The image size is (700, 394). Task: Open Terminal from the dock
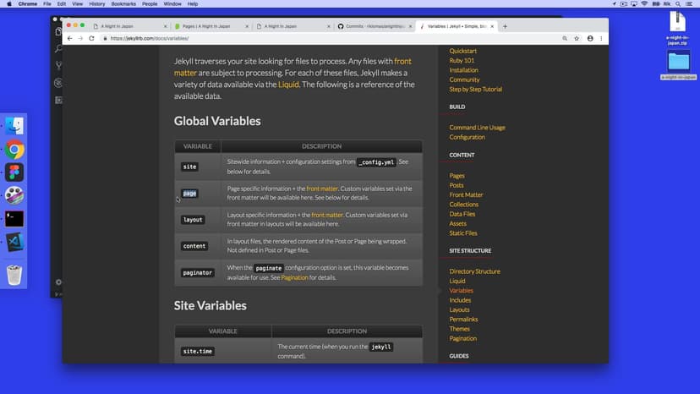[14, 218]
